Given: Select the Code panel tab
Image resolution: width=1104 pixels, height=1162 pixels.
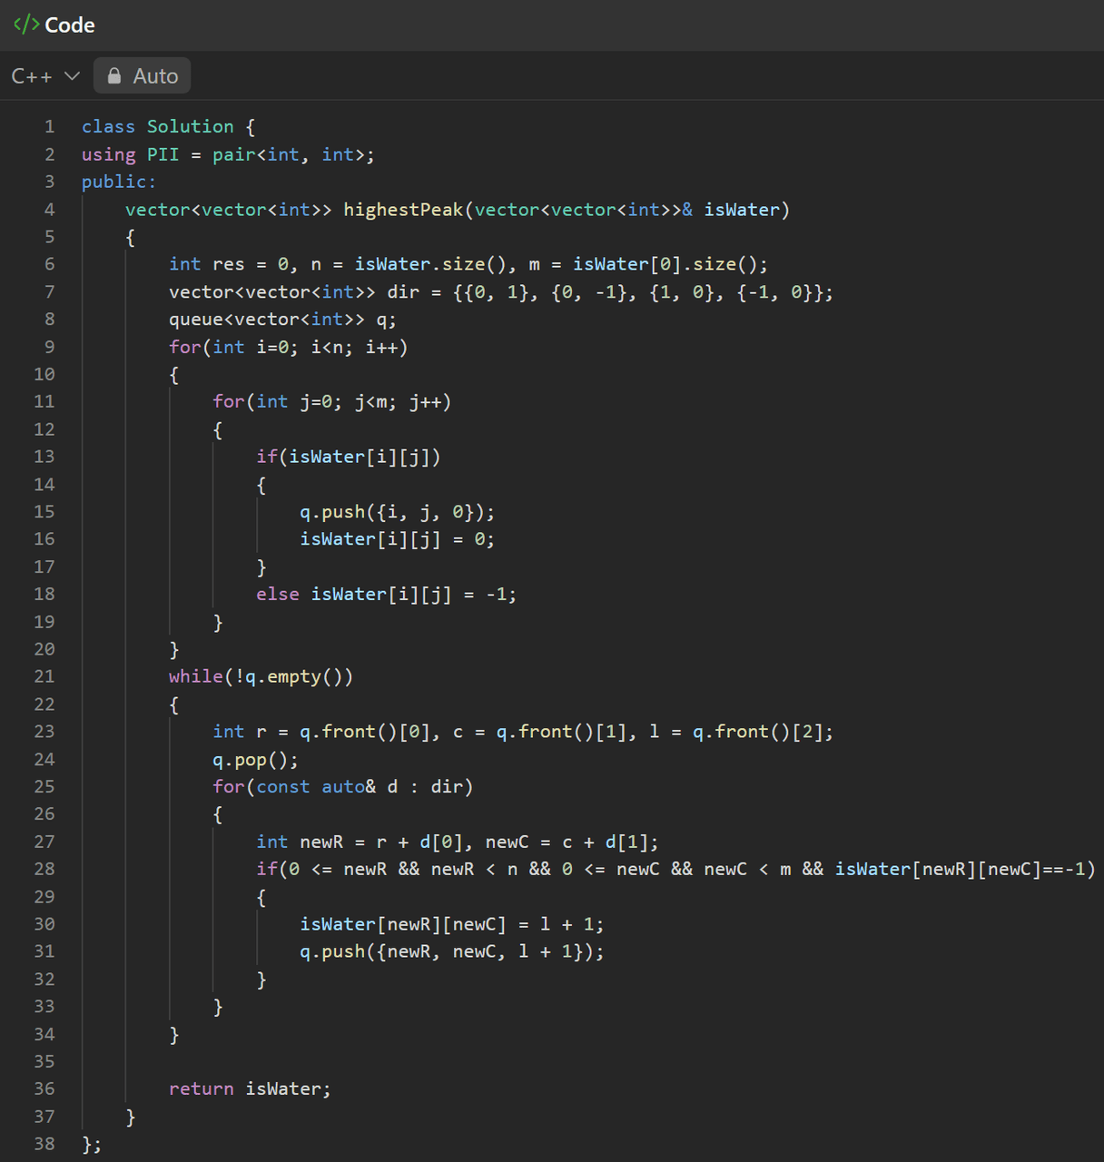Looking at the screenshot, I should [69, 25].
